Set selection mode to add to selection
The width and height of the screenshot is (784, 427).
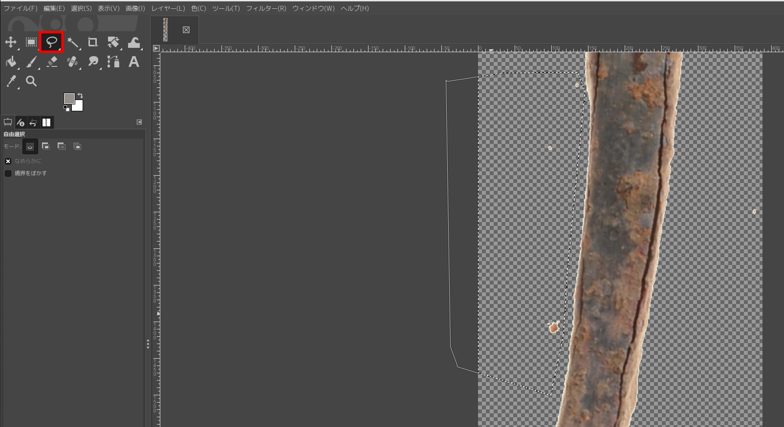click(46, 146)
